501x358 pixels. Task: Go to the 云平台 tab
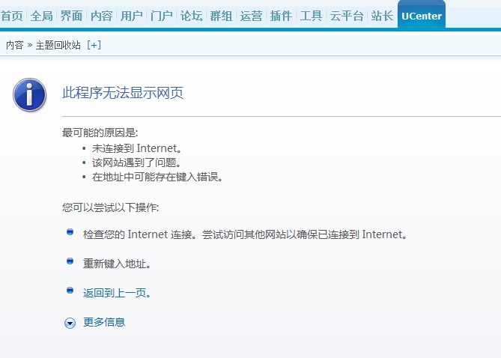point(347,16)
